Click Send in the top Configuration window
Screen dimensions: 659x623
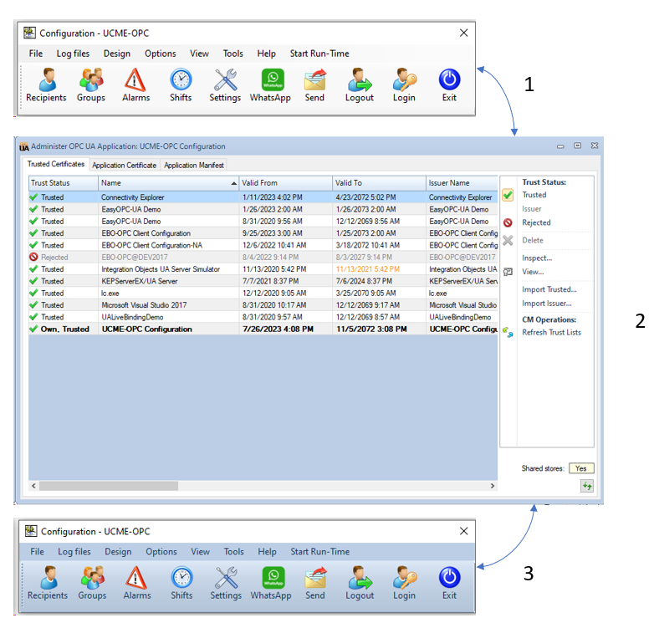[x=314, y=85]
